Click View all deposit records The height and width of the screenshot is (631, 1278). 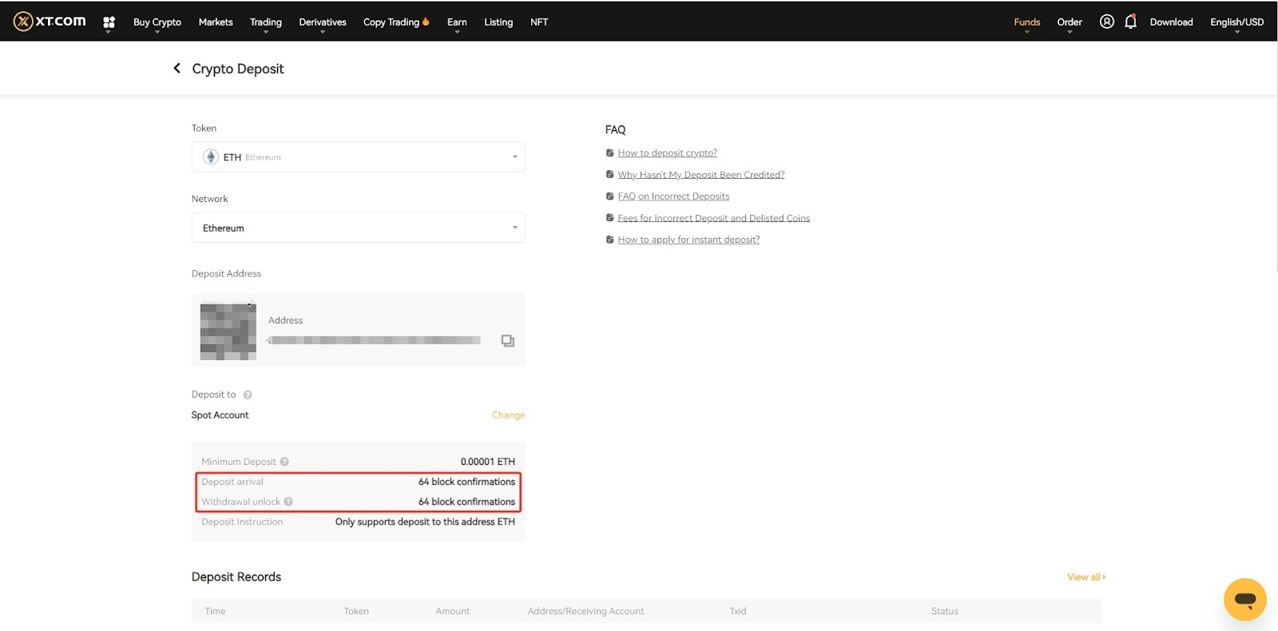pos(1086,577)
